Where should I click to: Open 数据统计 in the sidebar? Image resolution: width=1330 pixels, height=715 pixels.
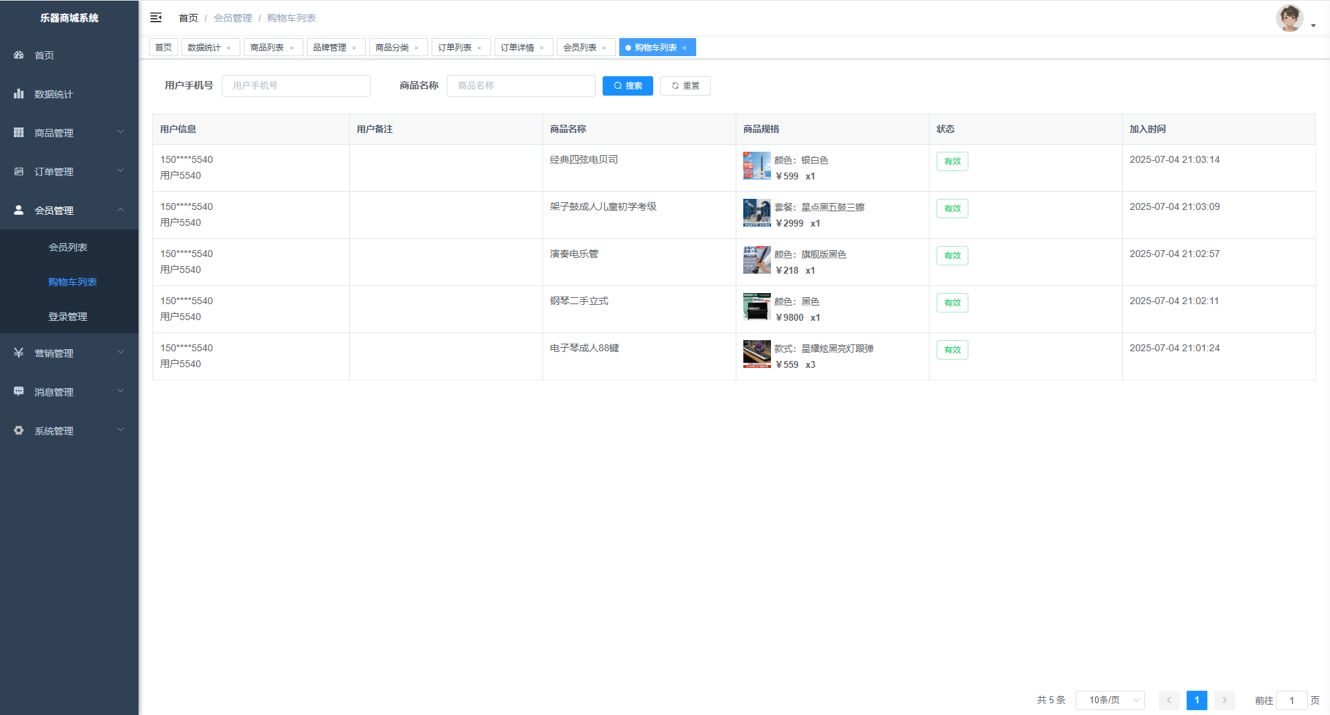coord(53,94)
